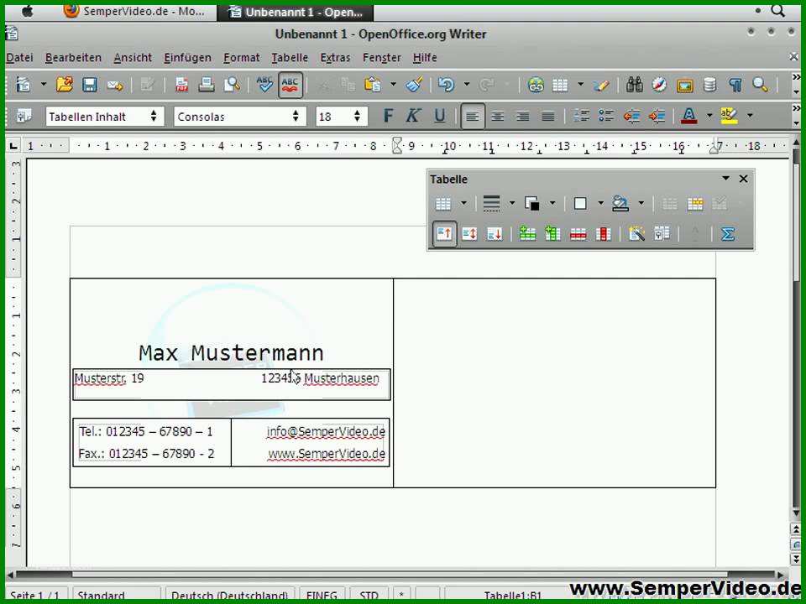Open the Einfügen menu

(x=187, y=58)
